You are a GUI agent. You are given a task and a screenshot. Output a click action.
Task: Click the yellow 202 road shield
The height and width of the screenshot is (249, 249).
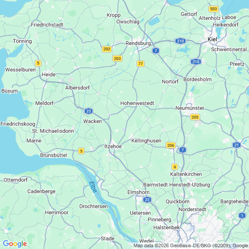107,49
